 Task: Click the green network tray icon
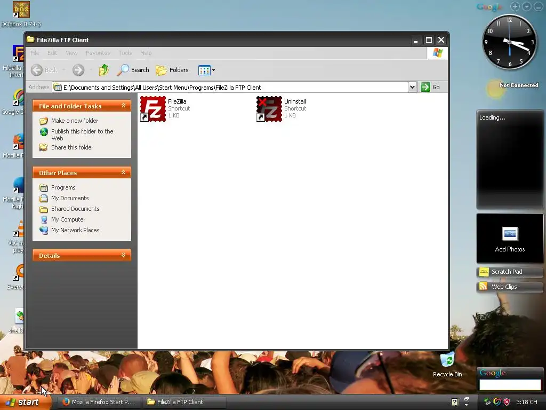[487, 402]
